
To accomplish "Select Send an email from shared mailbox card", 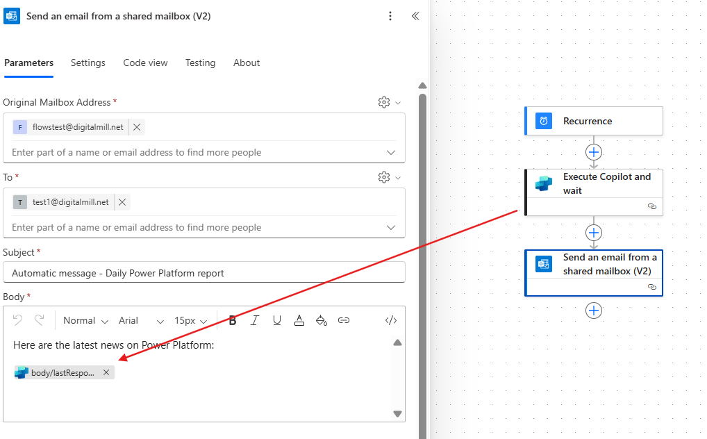I will 594,273.
